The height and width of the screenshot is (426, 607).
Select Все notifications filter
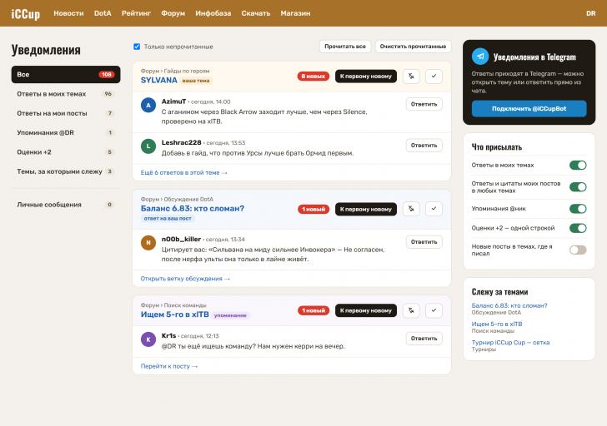pyautogui.click(x=66, y=75)
